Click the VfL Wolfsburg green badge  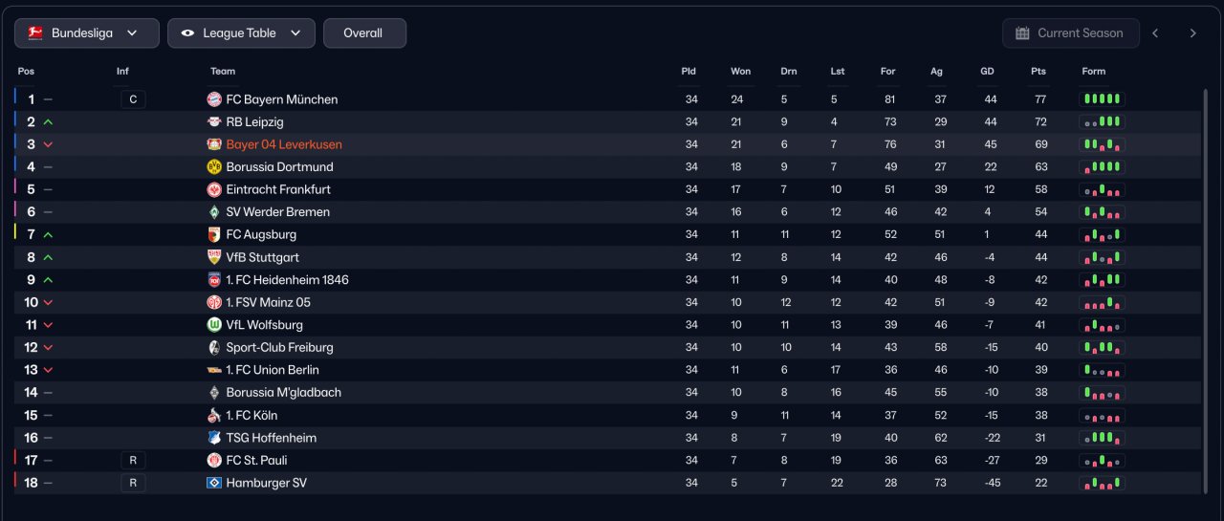[214, 325]
